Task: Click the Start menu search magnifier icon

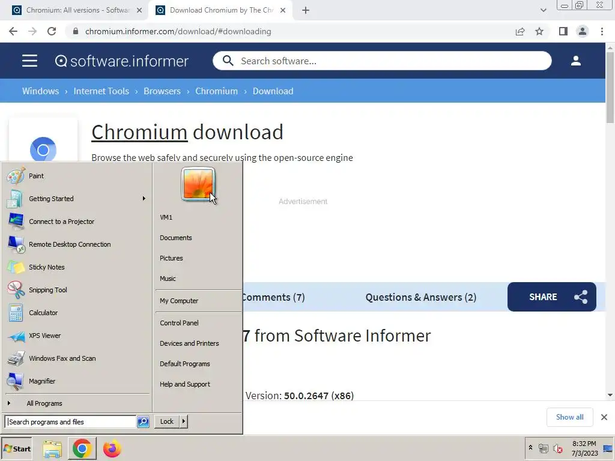Action: [x=143, y=422]
